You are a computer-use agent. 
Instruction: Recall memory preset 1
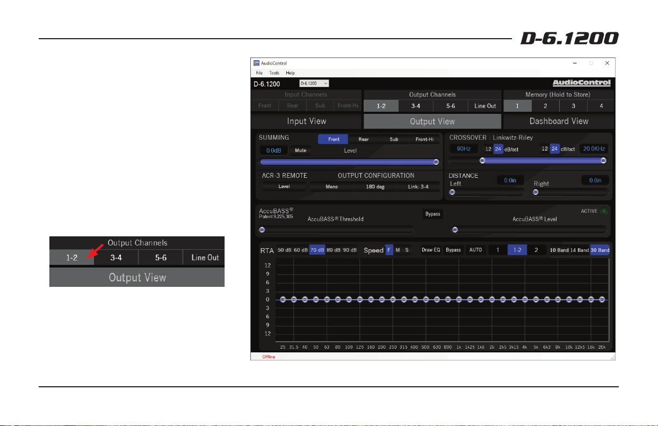click(x=517, y=106)
